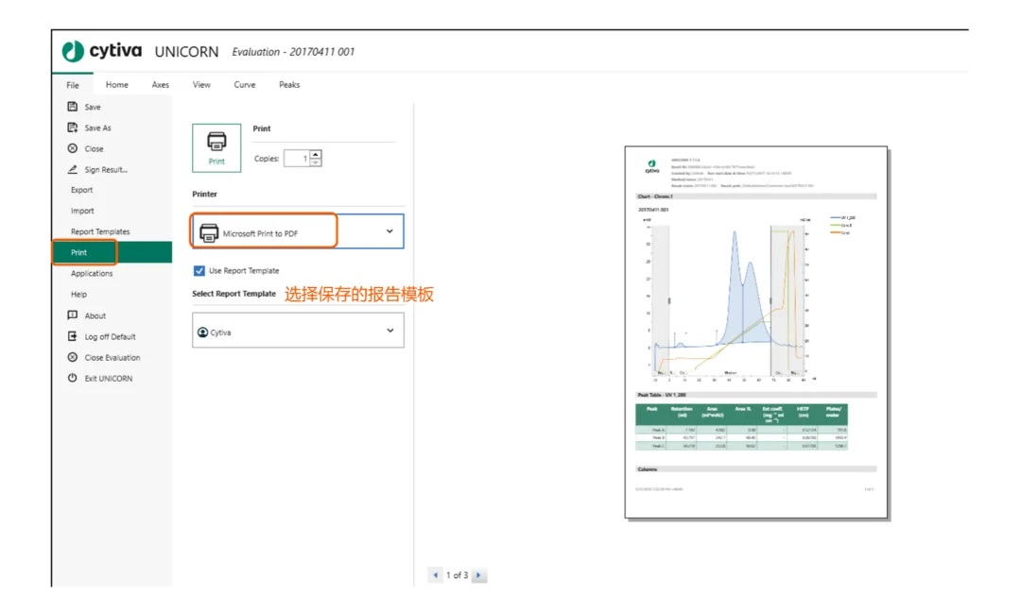
Task: Switch to the Peaks tab
Action: click(x=289, y=85)
